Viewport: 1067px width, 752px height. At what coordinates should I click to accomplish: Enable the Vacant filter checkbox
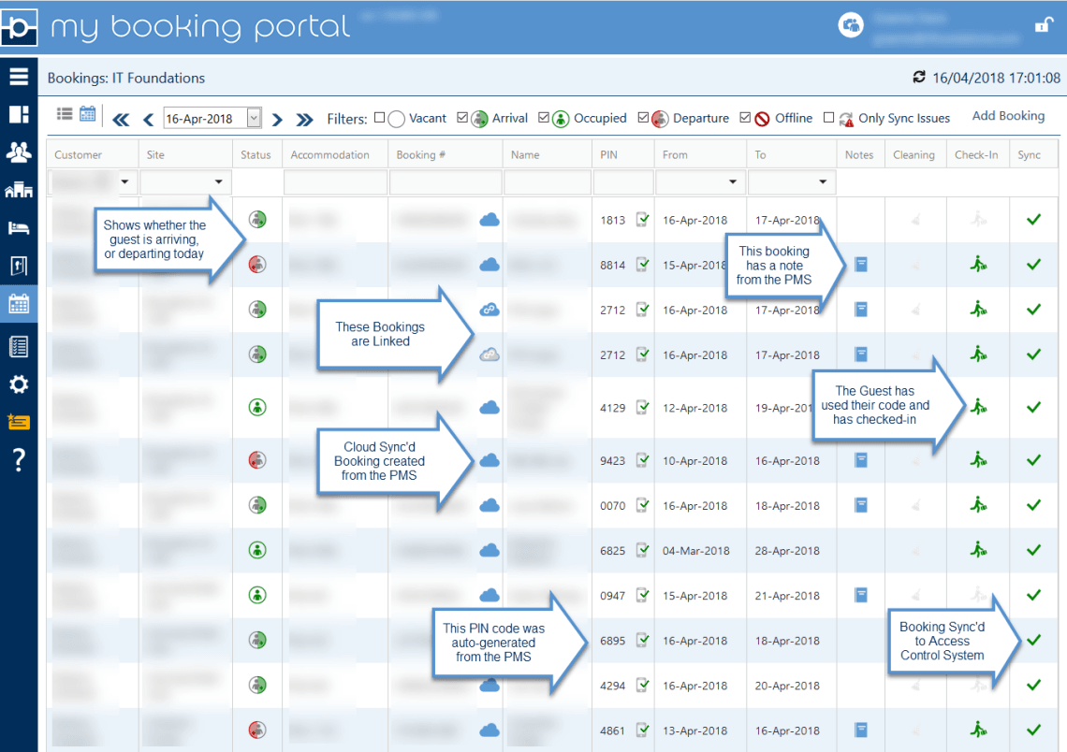coord(382,119)
